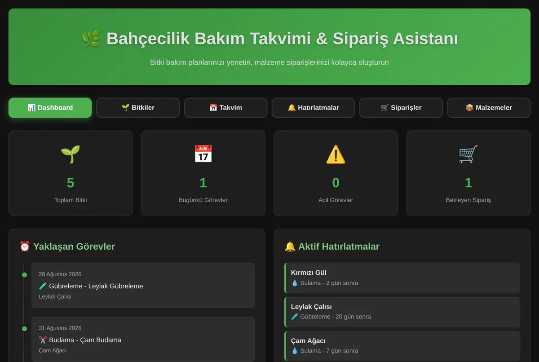Click the shopping cart icon above Bekleyen Sipariş
This screenshot has height=362, width=539.
pos(468,154)
